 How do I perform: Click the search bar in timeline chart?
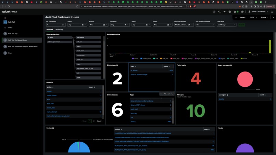coord(270,47)
